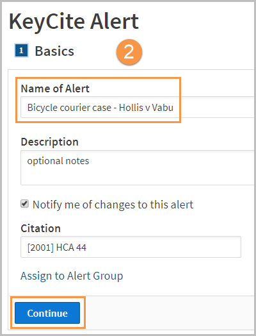Click the orange circled number 2 badge
256x336 pixels.
point(129,52)
